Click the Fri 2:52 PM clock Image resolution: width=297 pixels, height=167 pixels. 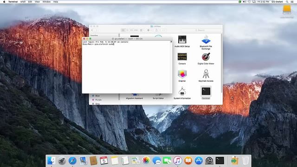263,2
